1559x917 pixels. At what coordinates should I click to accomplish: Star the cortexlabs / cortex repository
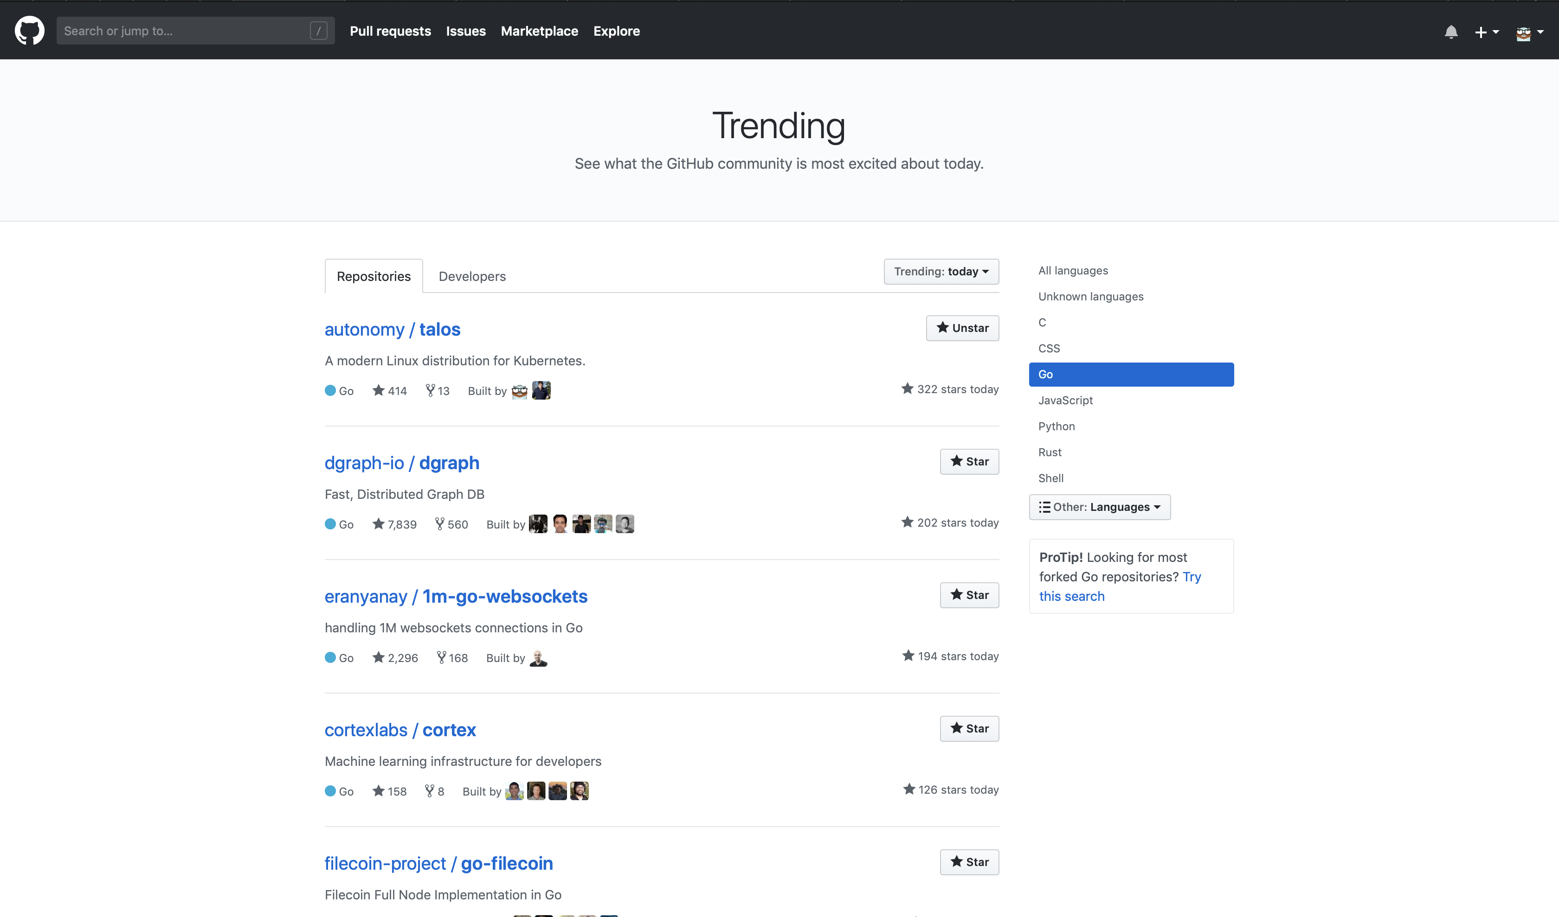pyautogui.click(x=969, y=728)
